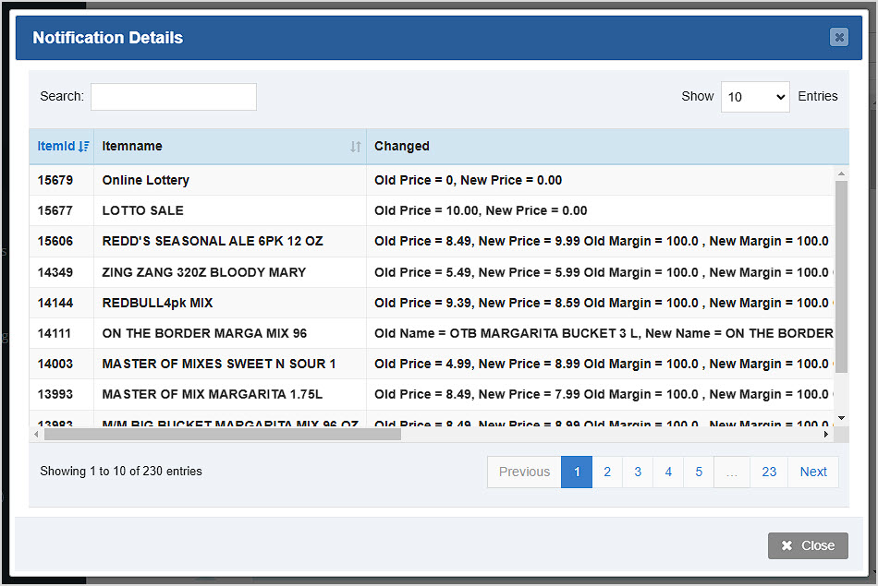Viewport: 878px width, 586px height.
Task: Expand the ellipsis in the pagination bar
Action: tap(732, 472)
